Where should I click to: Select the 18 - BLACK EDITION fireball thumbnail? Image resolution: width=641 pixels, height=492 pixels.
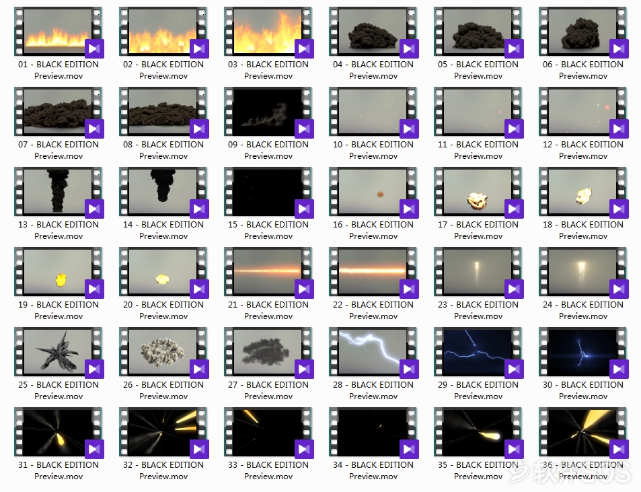[583, 191]
